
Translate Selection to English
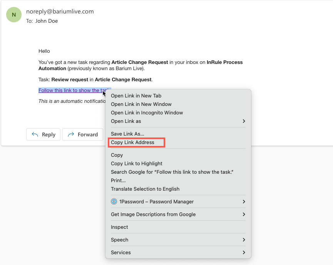tap(145, 189)
